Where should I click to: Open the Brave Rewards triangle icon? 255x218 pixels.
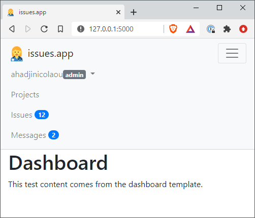click(190, 29)
